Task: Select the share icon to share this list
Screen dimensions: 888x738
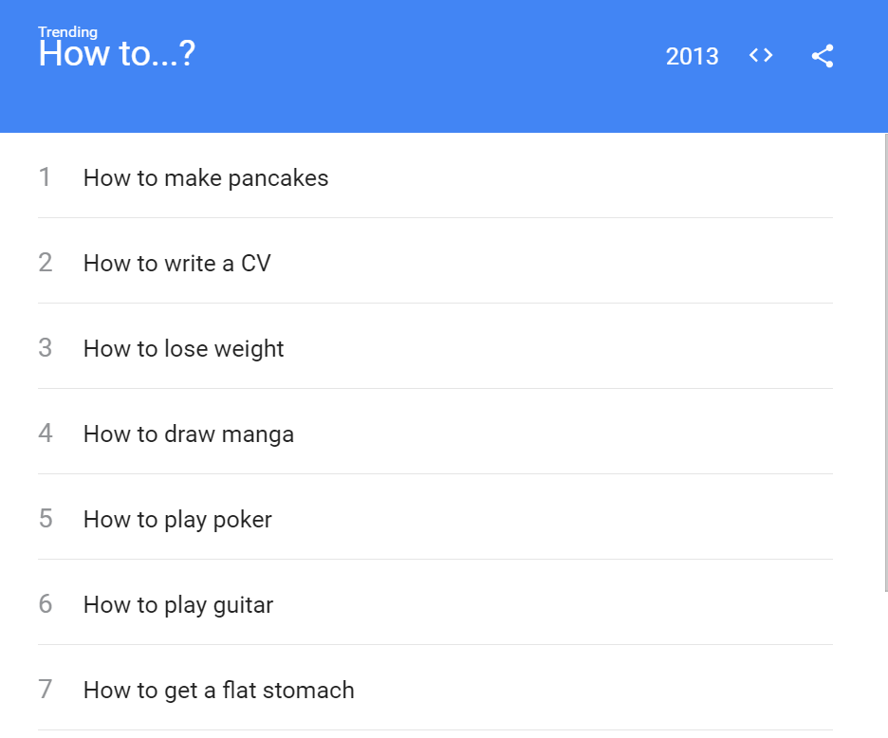Action: (x=823, y=55)
